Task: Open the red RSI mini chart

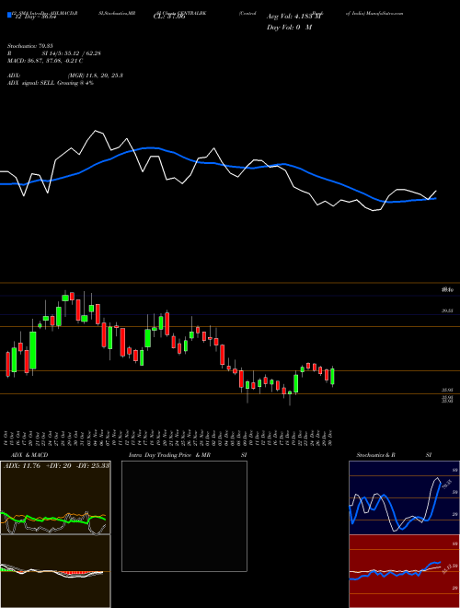Action: [404, 571]
